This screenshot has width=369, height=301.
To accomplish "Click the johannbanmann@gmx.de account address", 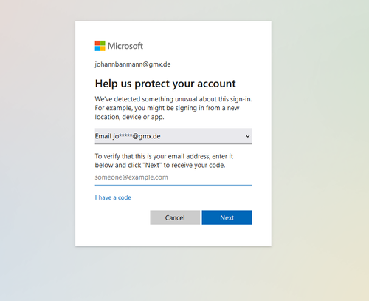I will coord(133,64).
